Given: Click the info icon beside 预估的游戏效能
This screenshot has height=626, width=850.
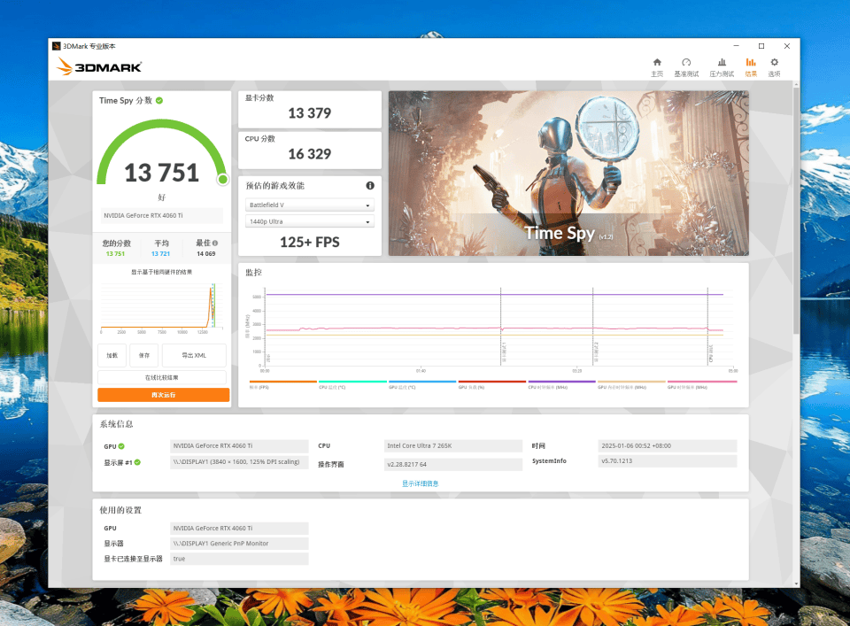Looking at the screenshot, I should point(370,186).
